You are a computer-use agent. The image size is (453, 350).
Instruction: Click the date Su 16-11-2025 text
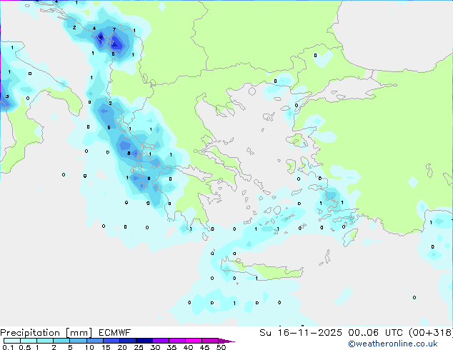point(301,333)
